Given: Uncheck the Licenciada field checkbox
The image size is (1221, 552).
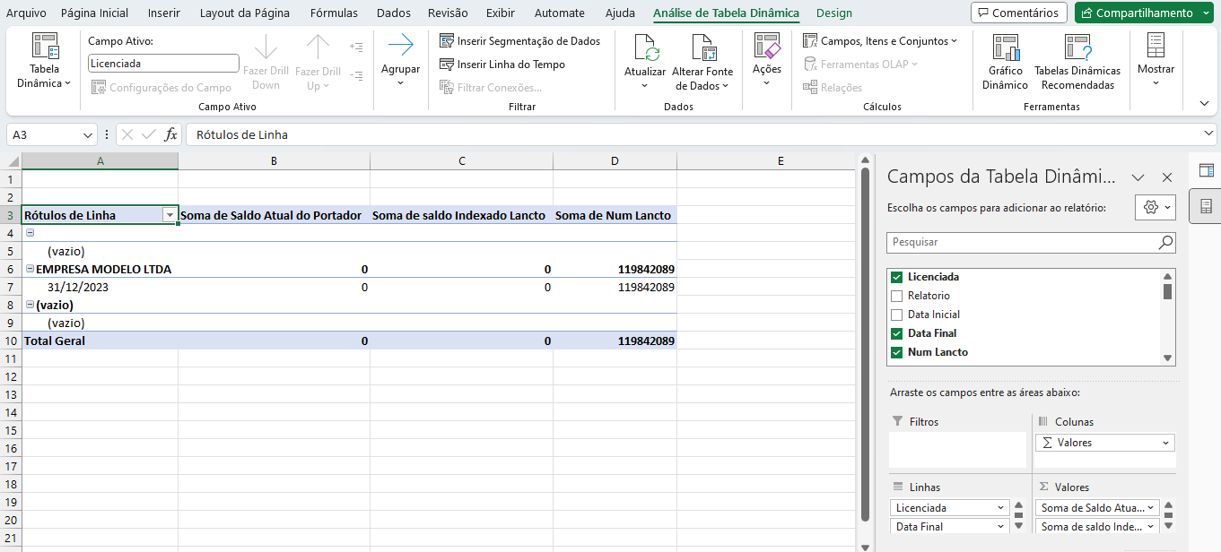Looking at the screenshot, I should pos(896,277).
